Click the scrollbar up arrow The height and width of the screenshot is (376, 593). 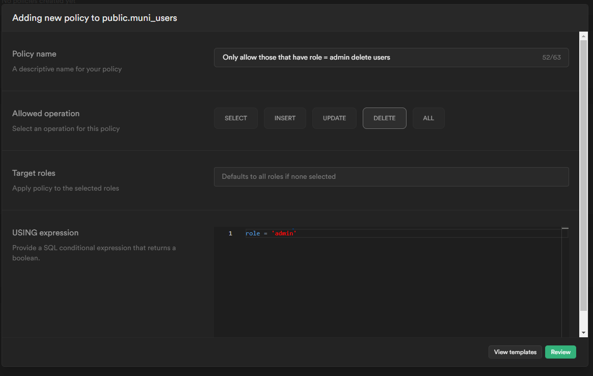pos(583,36)
